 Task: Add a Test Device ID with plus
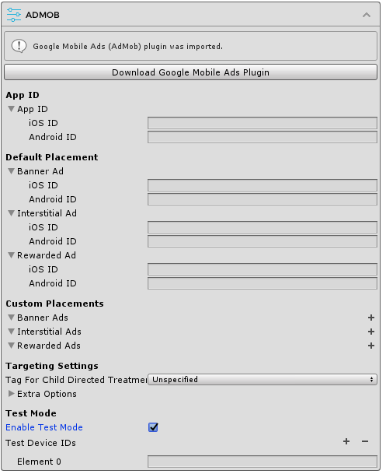(346, 441)
